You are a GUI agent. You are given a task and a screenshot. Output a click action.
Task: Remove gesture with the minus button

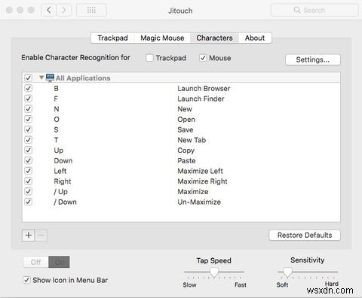(x=41, y=236)
